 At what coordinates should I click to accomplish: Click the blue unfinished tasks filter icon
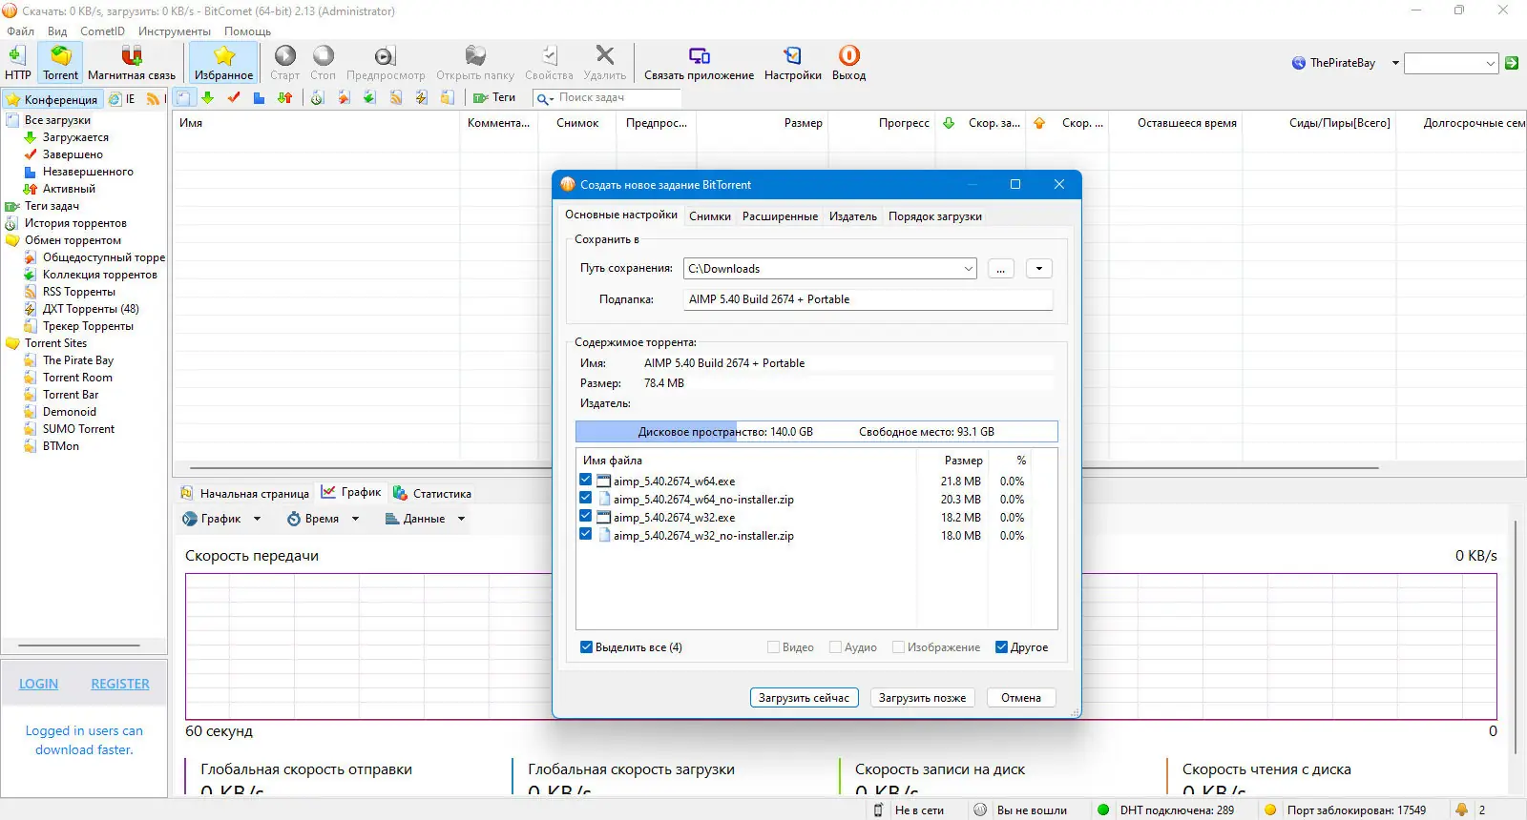(259, 97)
